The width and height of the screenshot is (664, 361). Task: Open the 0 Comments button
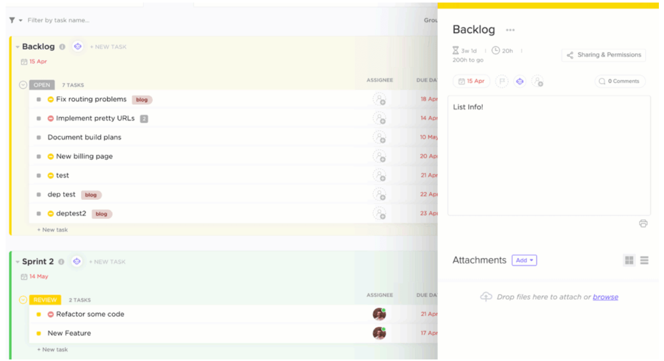[620, 81]
